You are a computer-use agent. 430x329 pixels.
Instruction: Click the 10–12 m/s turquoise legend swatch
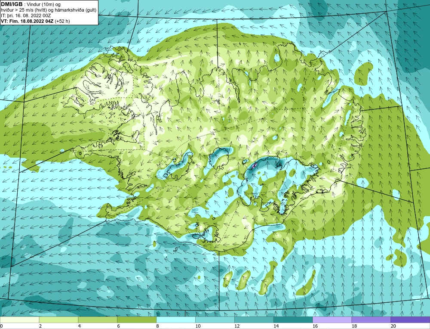click(215, 320)
